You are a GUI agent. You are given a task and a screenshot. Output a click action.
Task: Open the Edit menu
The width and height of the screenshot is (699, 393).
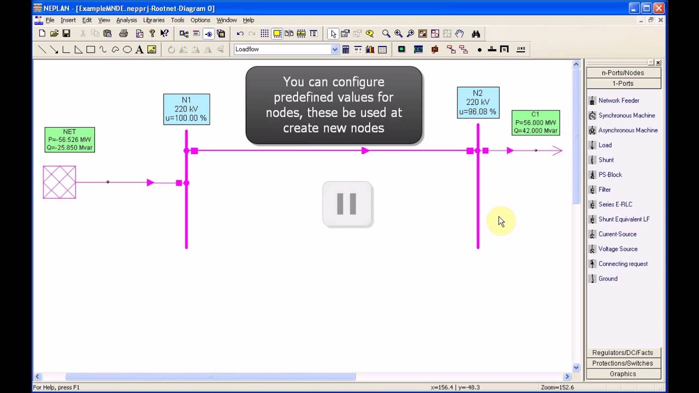point(87,20)
